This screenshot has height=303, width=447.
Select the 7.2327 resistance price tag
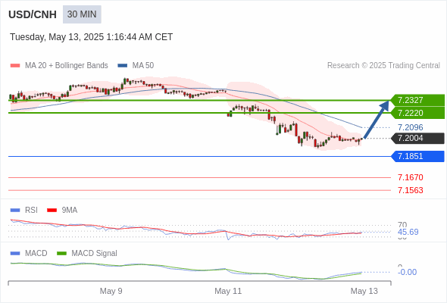417,100
